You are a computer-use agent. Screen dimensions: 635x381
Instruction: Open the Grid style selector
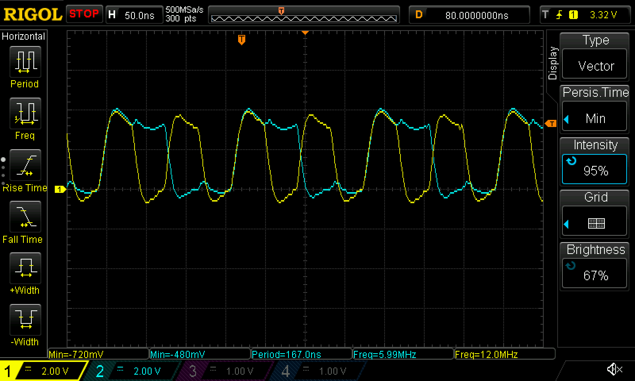(595, 223)
